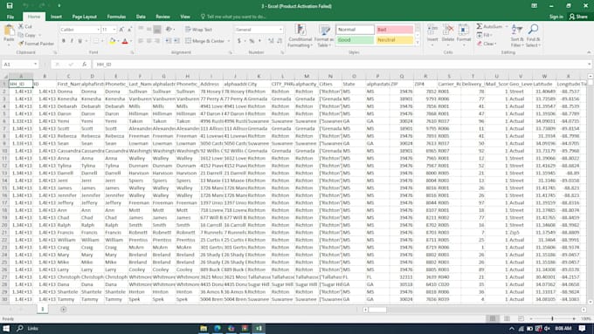This screenshot has height=334, width=594.
Task: Switch to Page Break Preview view
Action: tap(521, 318)
